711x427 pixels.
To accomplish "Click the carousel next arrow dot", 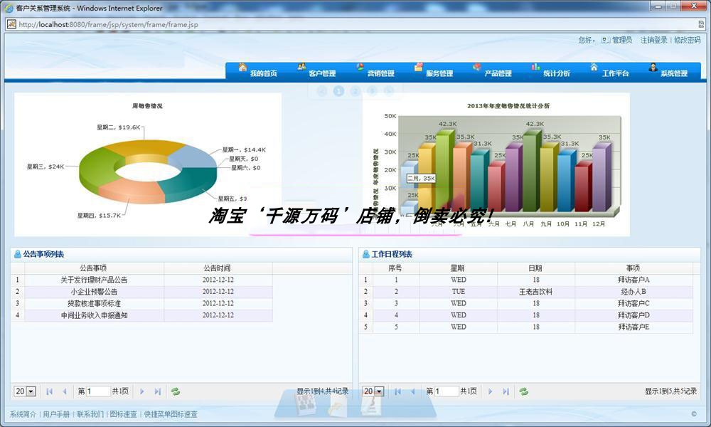I will point(389,91).
